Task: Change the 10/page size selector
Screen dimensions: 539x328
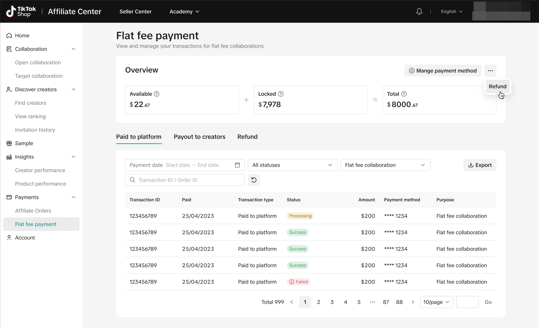Action: click(436, 302)
